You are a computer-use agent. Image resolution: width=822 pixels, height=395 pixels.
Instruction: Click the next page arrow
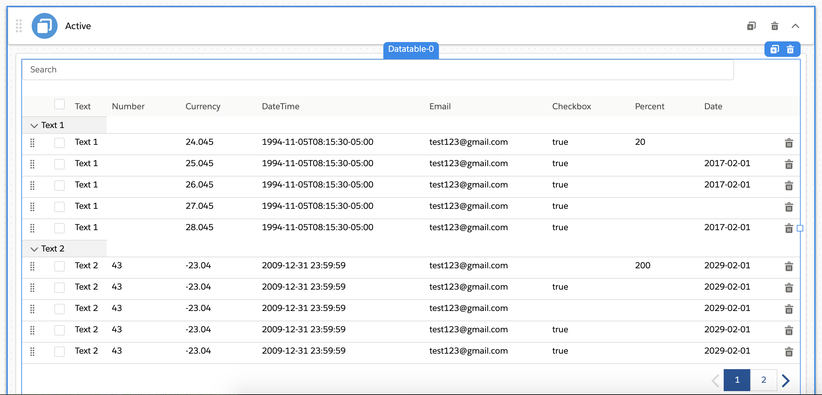pyautogui.click(x=786, y=380)
